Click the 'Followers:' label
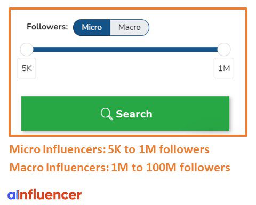Viewport: 256px width, 205px height. (47, 27)
